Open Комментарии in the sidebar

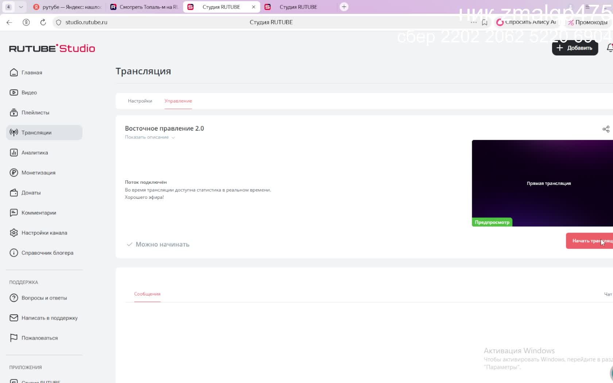39,213
